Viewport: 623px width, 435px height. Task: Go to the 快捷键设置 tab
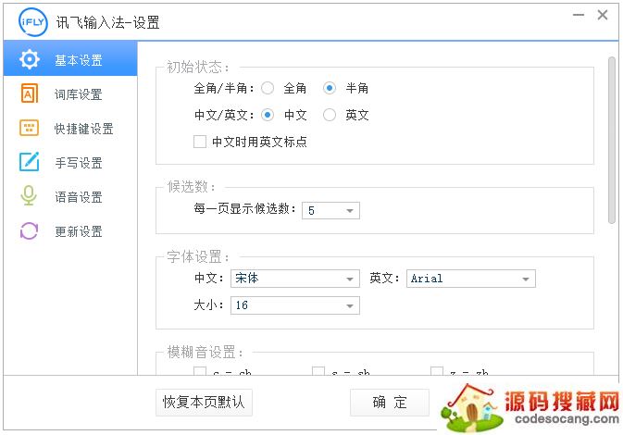tap(70, 128)
